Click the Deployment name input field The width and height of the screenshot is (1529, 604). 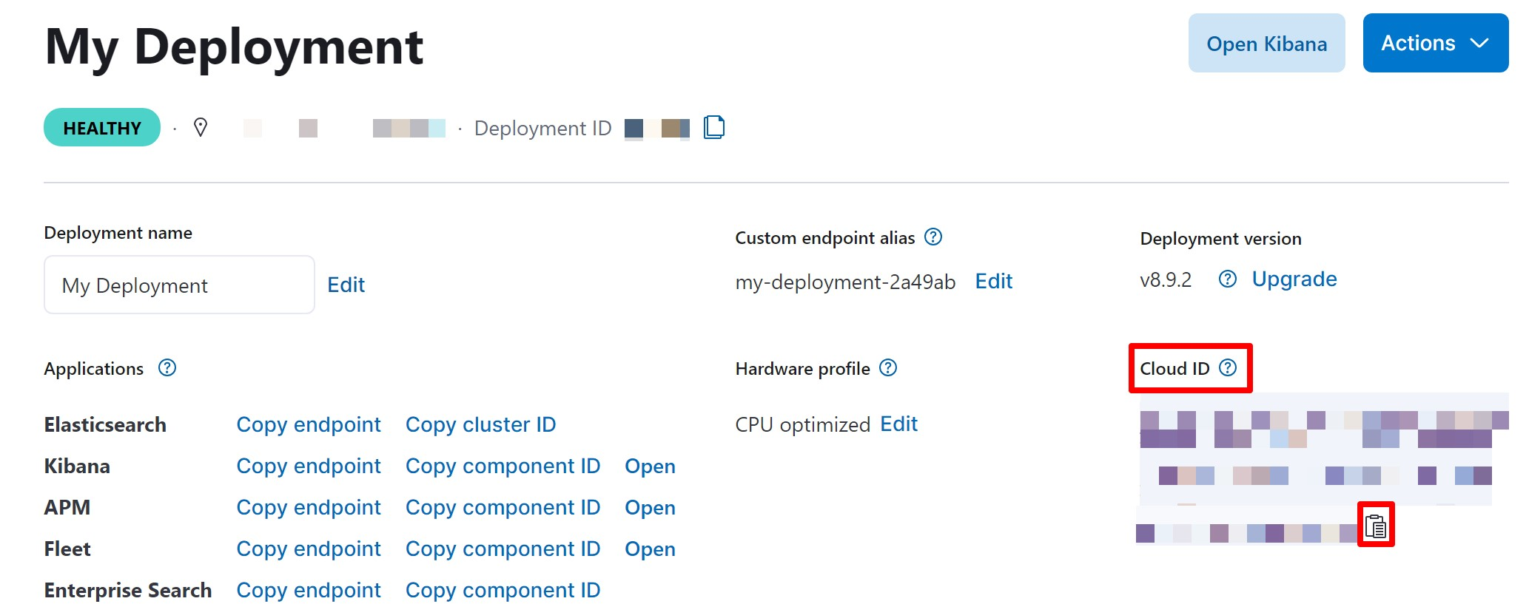[179, 285]
